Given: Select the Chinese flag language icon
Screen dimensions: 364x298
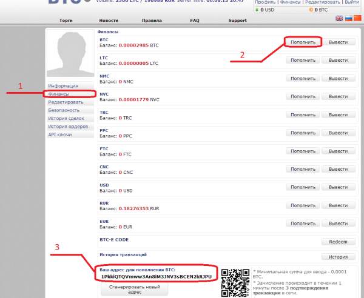Looking at the screenshot, I should tap(357, 19).
